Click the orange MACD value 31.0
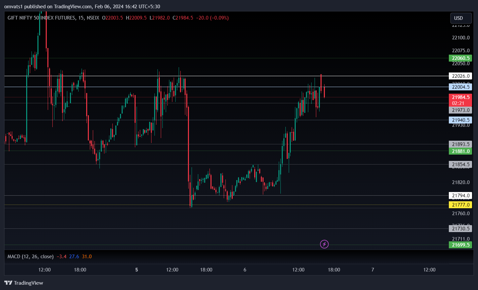The height and width of the screenshot is (290, 478). point(87,257)
